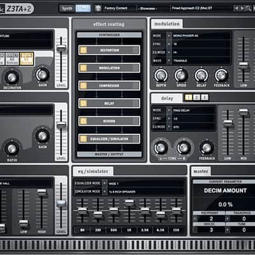The image size is (255, 255).
Task: Click the piano keyboard strip
Action: point(127,245)
